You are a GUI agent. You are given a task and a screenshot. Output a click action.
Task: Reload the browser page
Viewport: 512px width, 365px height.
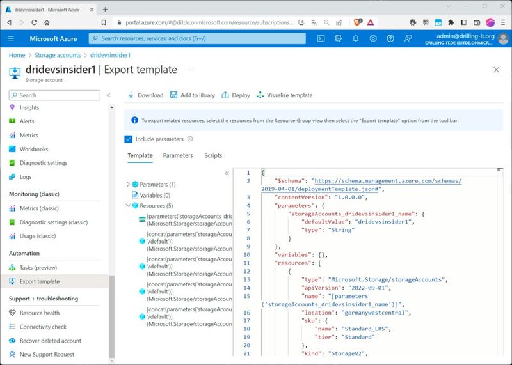click(35, 22)
